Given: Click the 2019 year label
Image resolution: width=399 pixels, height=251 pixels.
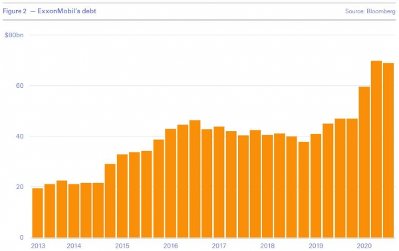Looking at the screenshot, I should point(316,246).
